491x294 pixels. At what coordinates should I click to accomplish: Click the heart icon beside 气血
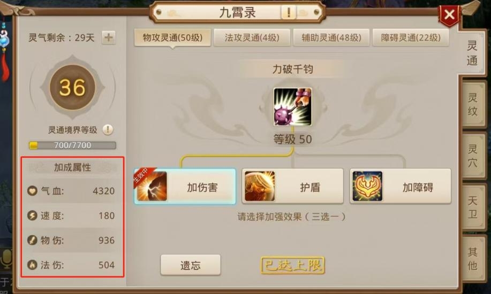tap(32, 190)
